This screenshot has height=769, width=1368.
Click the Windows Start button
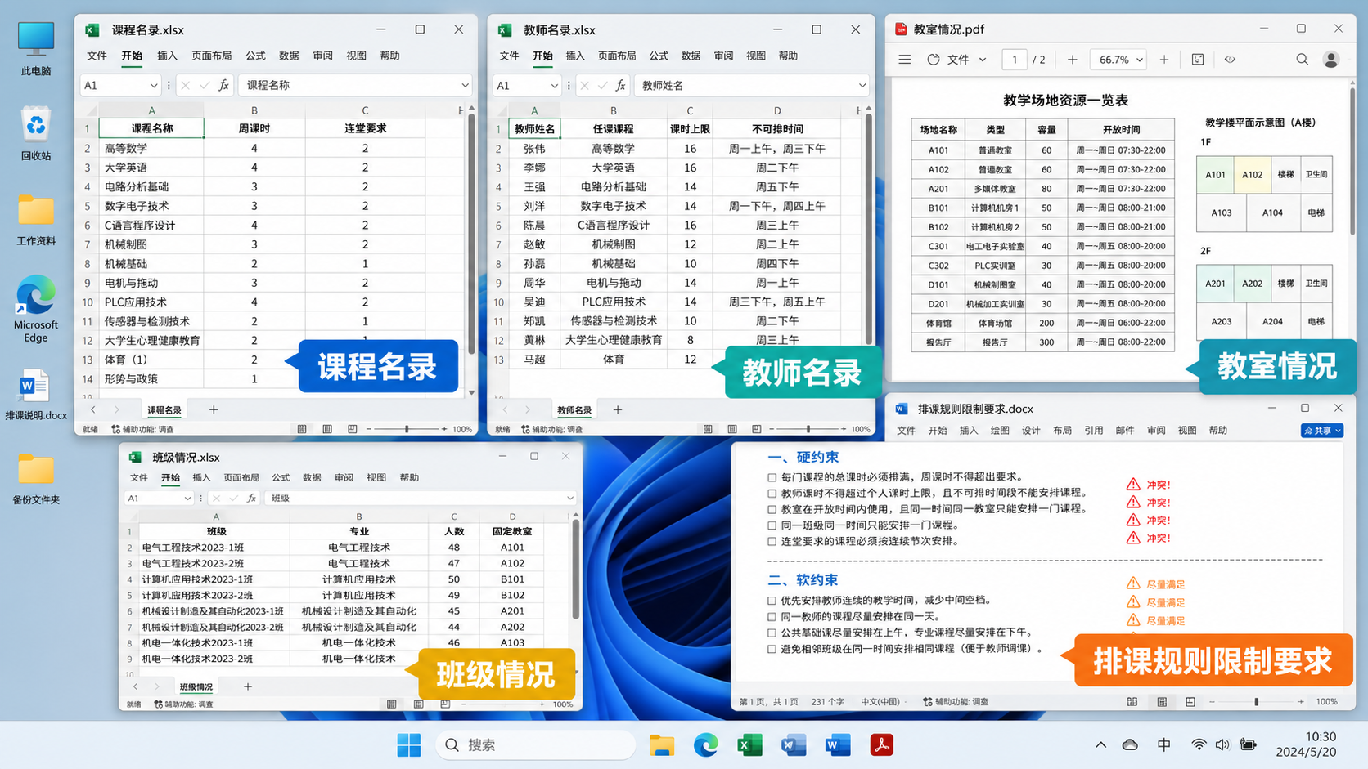click(x=409, y=744)
